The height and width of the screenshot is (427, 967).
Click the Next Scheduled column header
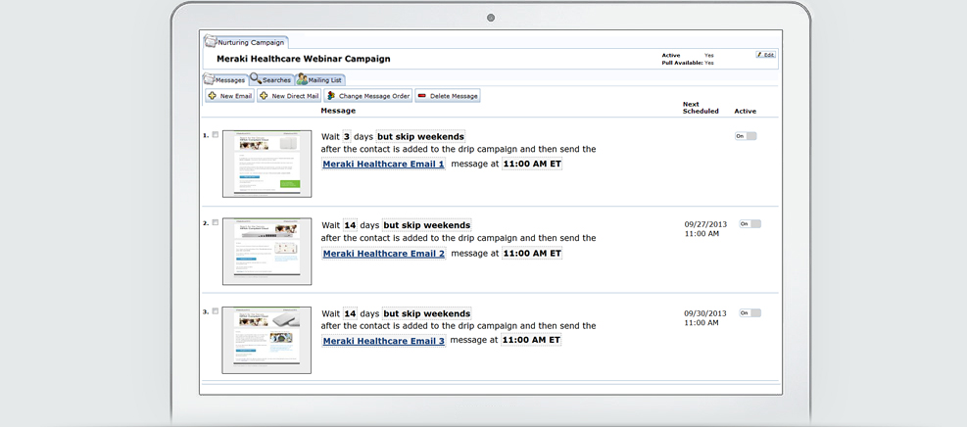(701, 108)
